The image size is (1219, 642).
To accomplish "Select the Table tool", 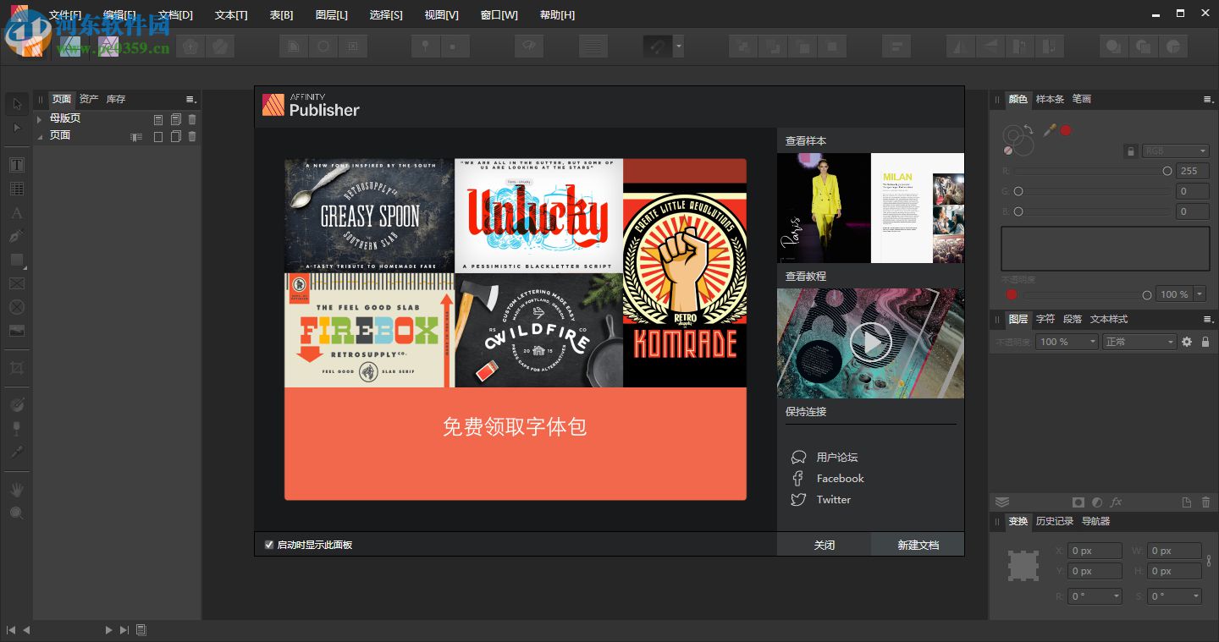I will 16,188.
